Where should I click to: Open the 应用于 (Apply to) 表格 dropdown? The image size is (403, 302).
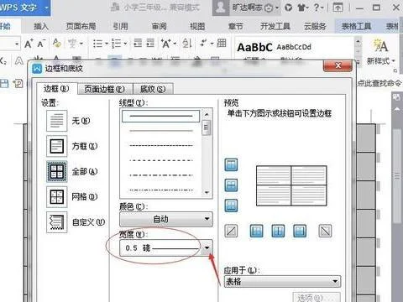click(282, 281)
